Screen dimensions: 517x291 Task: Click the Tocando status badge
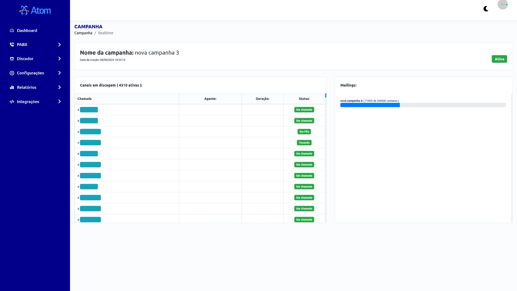(x=304, y=143)
